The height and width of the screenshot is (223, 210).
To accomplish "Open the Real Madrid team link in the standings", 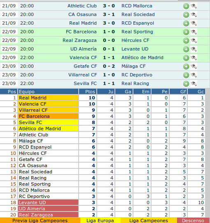I will [x=33, y=98].
